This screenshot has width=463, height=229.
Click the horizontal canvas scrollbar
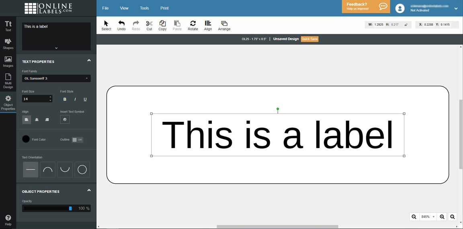(x=278, y=226)
